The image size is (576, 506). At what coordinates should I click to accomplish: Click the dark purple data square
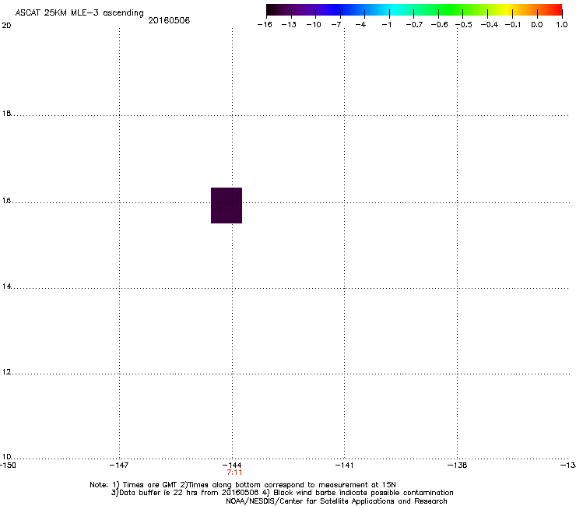227,206
